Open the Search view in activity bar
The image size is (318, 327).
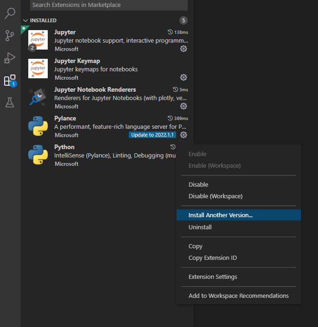coord(10,13)
